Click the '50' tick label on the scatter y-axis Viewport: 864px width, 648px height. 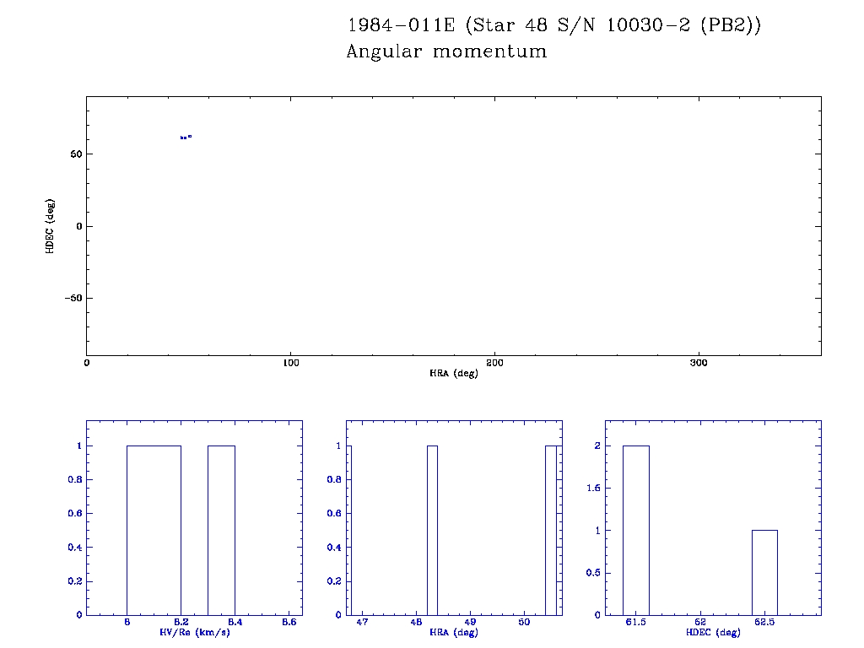74,154
